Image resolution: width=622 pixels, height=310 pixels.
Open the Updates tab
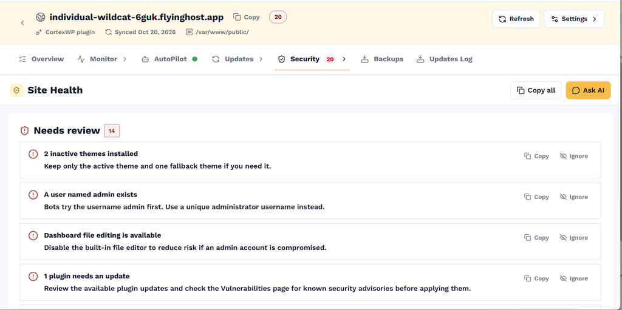coord(233,59)
